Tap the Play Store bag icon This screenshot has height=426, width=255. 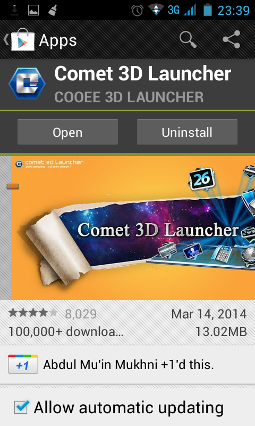[23, 39]
